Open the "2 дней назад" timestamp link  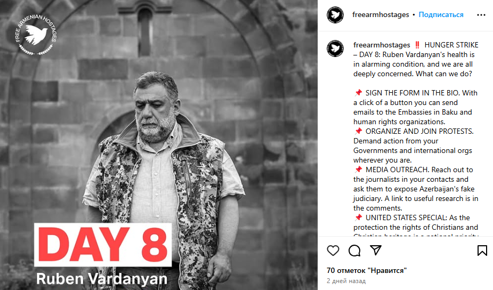346,281
